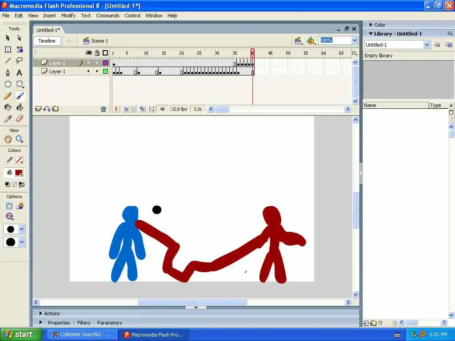Image resolution: width=455 pixels, height=341 pixels.
Task: Open the Control menu
Action: point(132,16)
